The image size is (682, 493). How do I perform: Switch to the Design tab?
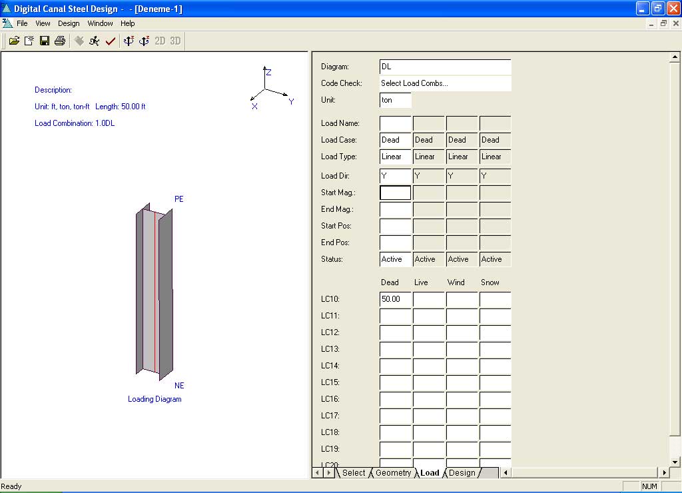pos(462,473)
